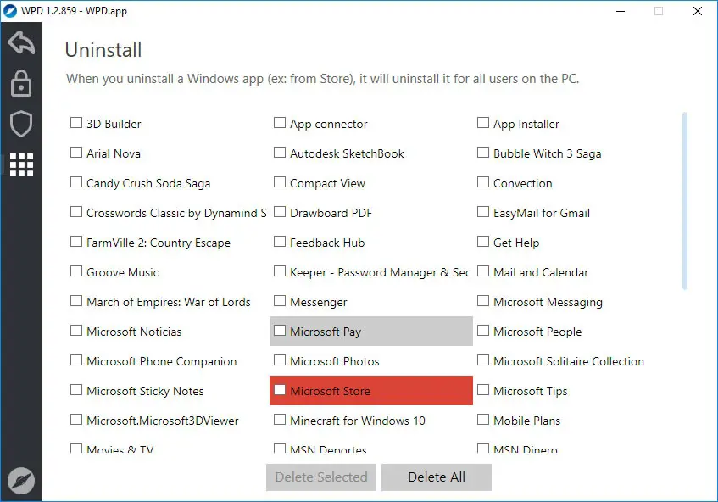718x502 pixels.
Task: Select the apps grid sidebar icon
Action: tap(20, 165)
